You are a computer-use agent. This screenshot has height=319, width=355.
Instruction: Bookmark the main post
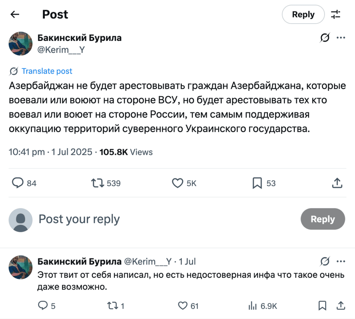point(257,183)
